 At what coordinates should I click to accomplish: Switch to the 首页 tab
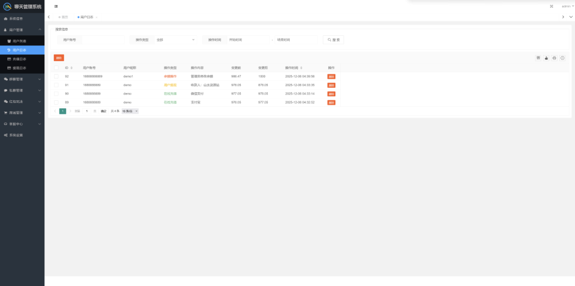[x=64, y=17]
